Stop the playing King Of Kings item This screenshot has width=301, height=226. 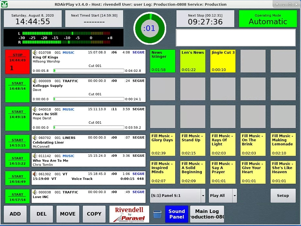tap(17, 61)
